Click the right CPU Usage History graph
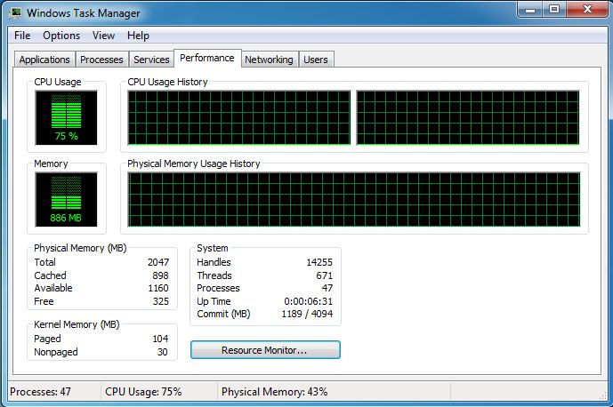 468,117
